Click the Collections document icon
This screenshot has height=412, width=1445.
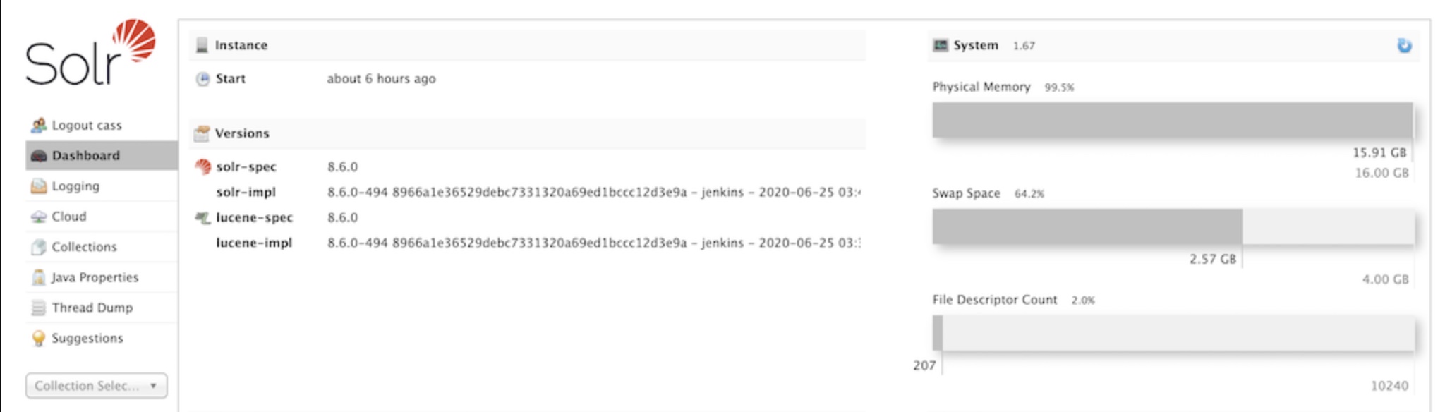click(39, 247)
